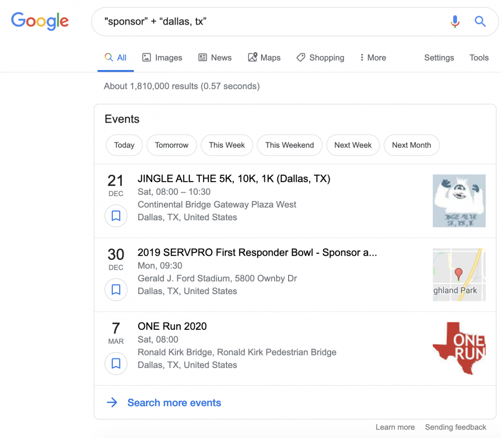Click the Google logo

[40, 21]
